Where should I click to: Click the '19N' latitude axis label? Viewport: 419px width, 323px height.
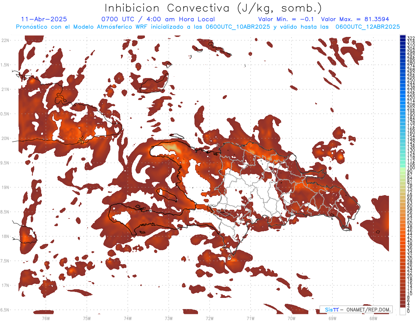coord(5,187)
